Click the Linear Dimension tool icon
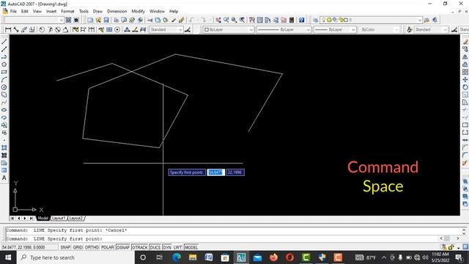 tap(8, 29)
